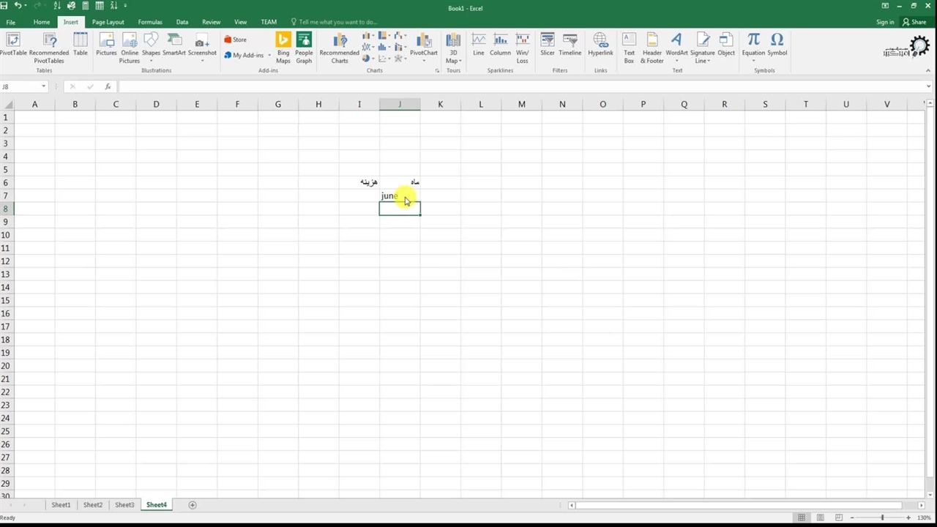Insert a Slicer filter
Viewport: 937px width, 527px height.
[548, 45]
